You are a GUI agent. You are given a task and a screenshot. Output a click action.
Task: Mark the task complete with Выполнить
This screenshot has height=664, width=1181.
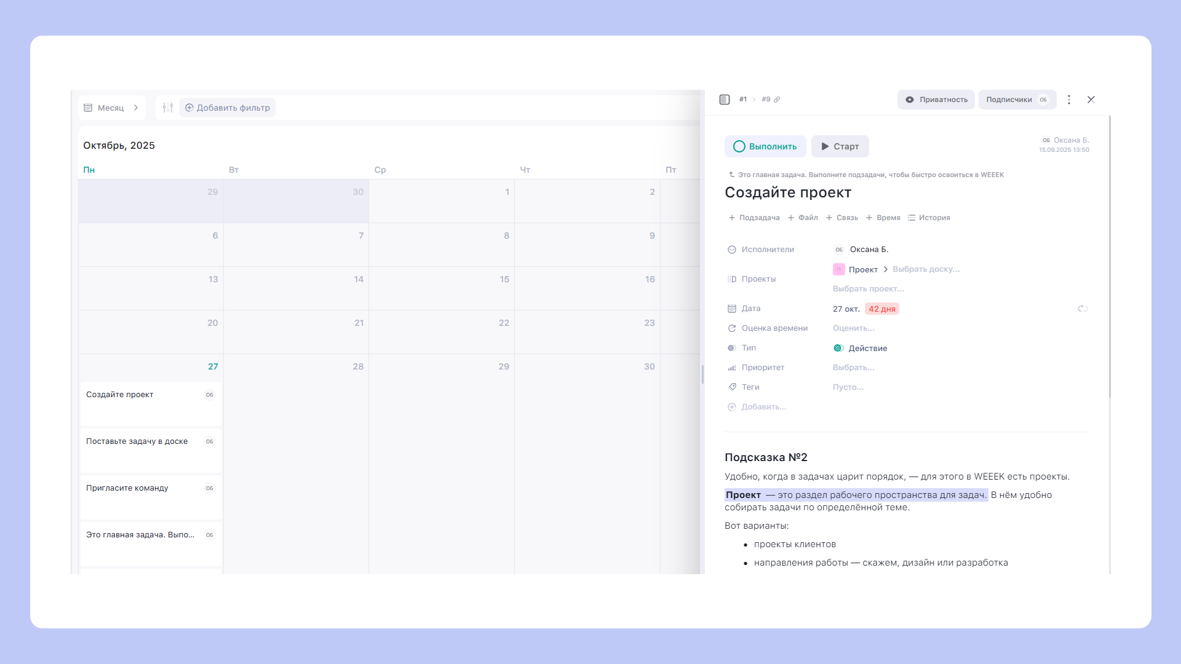click(x=765, y=146)
